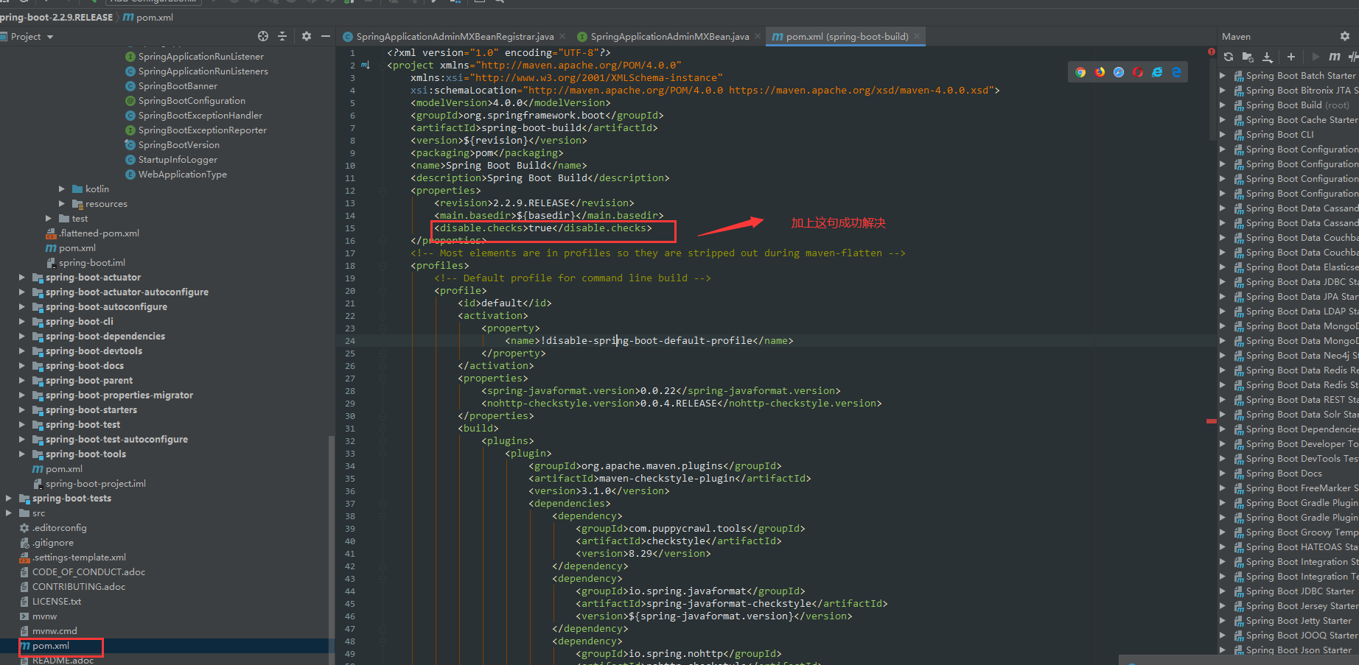
Task: Select SpringBootBanner class
Action: tap(178, 86)
